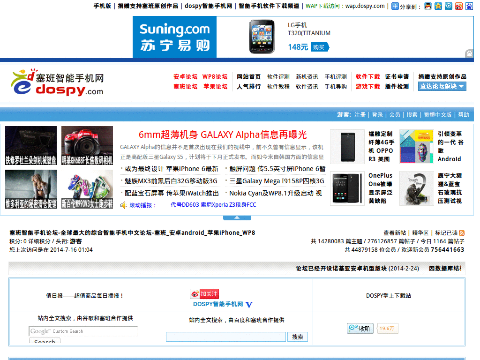Screen dimensions: 480x360
Task: Click the Suning.com banner logo
Action: 174,37
